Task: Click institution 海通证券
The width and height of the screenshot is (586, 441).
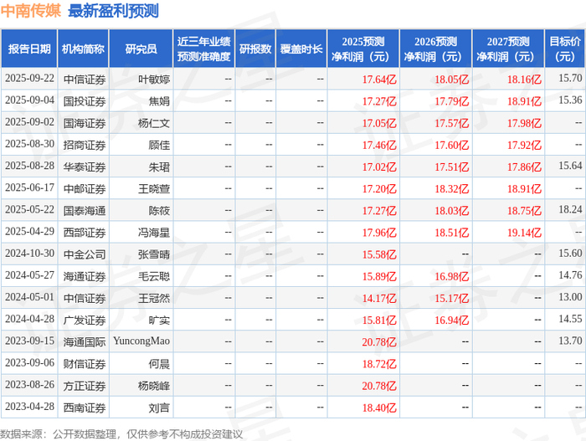Action: [85, 276]
